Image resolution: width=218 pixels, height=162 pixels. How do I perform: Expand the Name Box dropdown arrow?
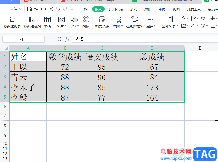(43, 40)
